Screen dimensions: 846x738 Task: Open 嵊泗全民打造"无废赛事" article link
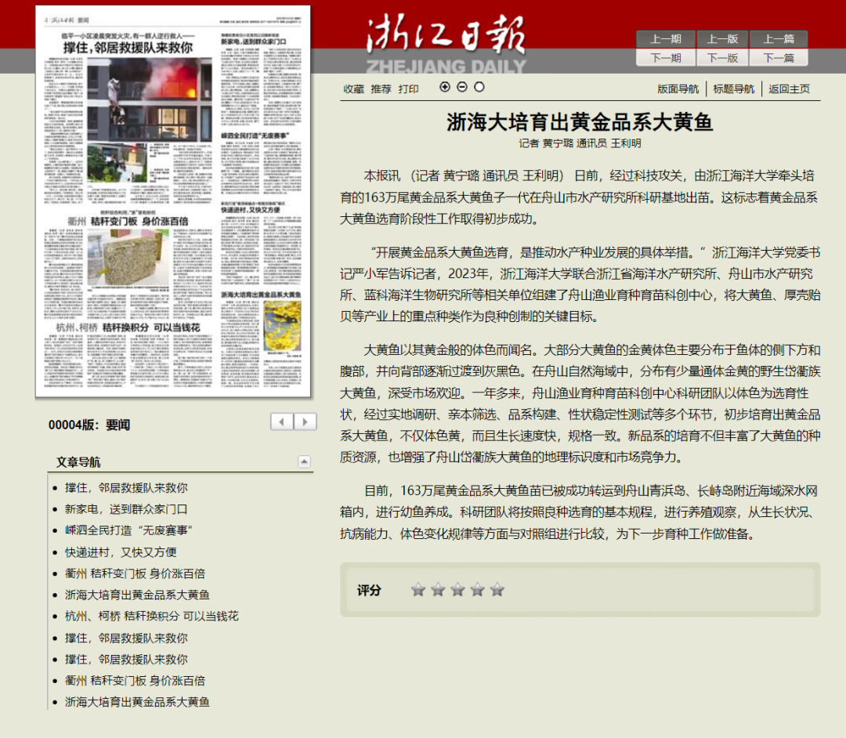point(128,530)
